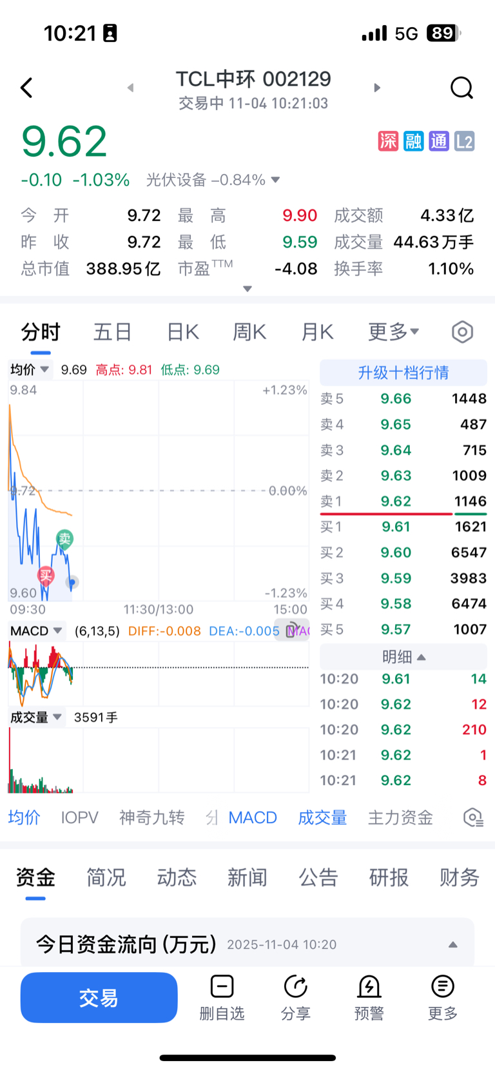This screenshot has width=495, height=1072.
Task: Open 均价 indicator dropdown
Action: (29, 369)
